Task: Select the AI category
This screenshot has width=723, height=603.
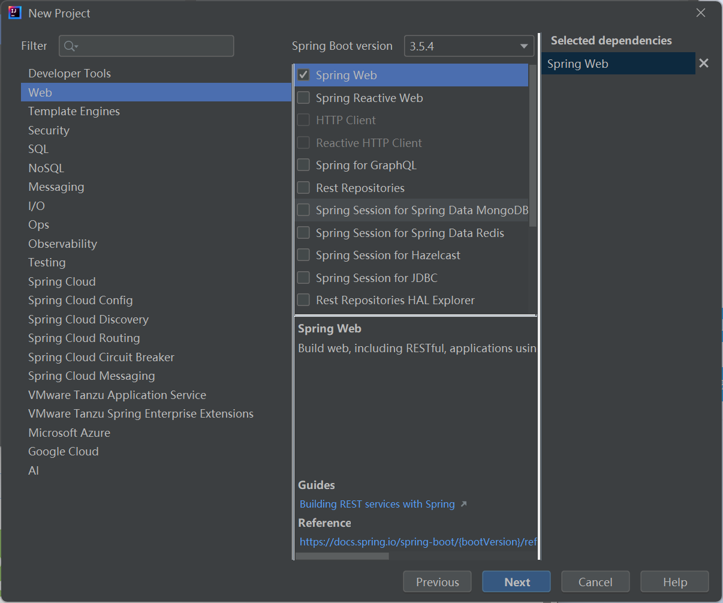Action: pos(156,470)
